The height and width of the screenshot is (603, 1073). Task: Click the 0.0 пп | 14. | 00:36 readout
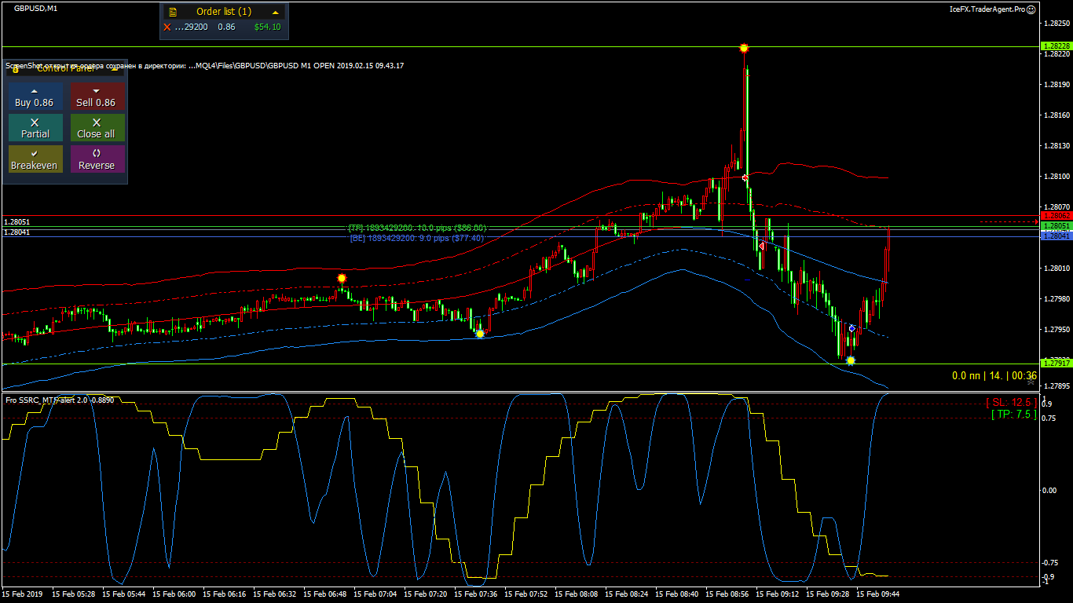tap(994, 376)
